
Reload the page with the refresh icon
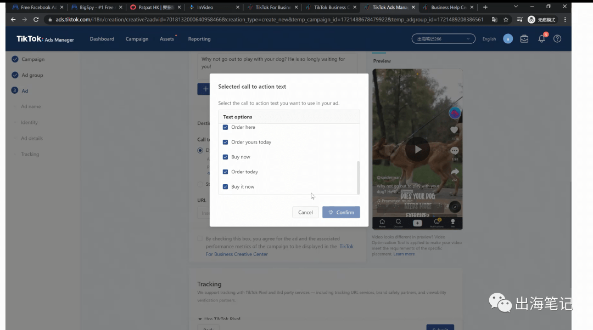click(x=36, y=20)
